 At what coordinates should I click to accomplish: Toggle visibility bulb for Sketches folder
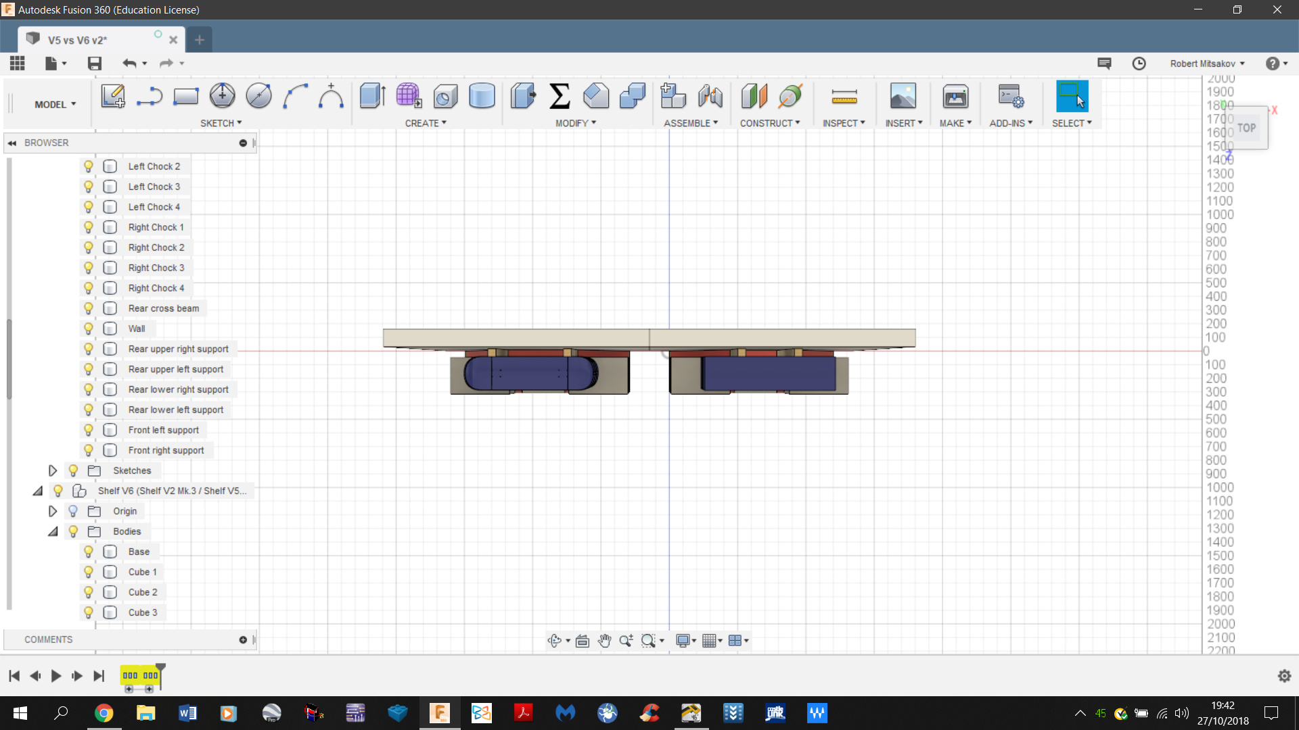click(x=73, y=470)
